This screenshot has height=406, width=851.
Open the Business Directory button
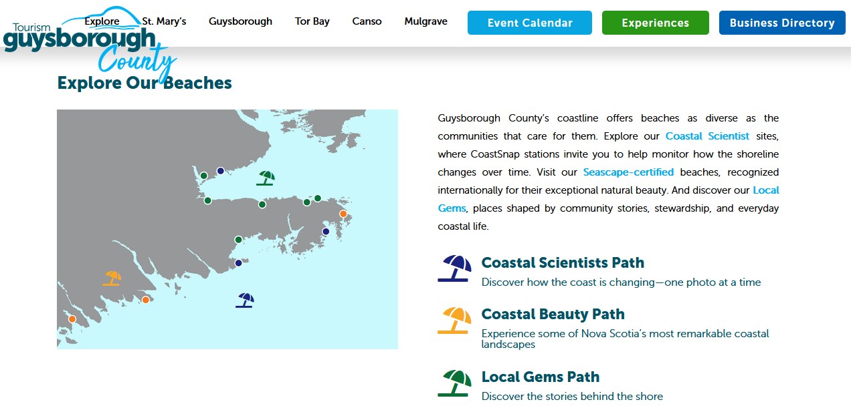782,23
